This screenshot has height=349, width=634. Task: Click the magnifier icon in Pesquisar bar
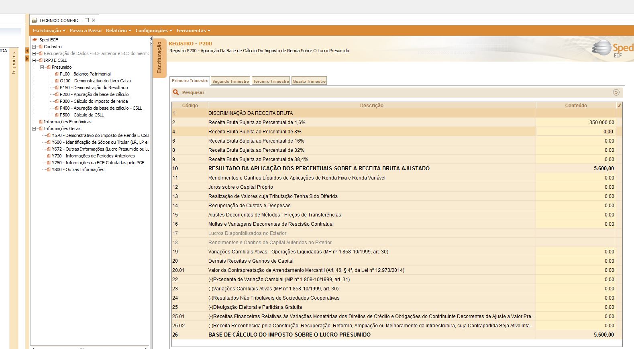click(176, 92)
